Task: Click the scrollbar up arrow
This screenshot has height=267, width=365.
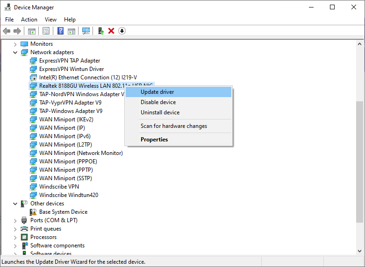Action: pos(360,44)
